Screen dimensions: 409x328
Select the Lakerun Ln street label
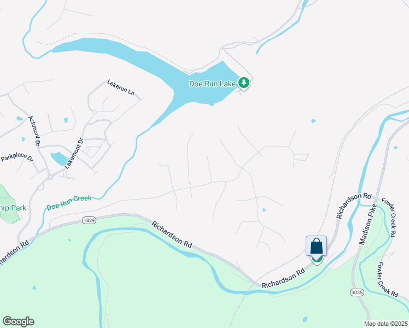(x=121, y=87)
